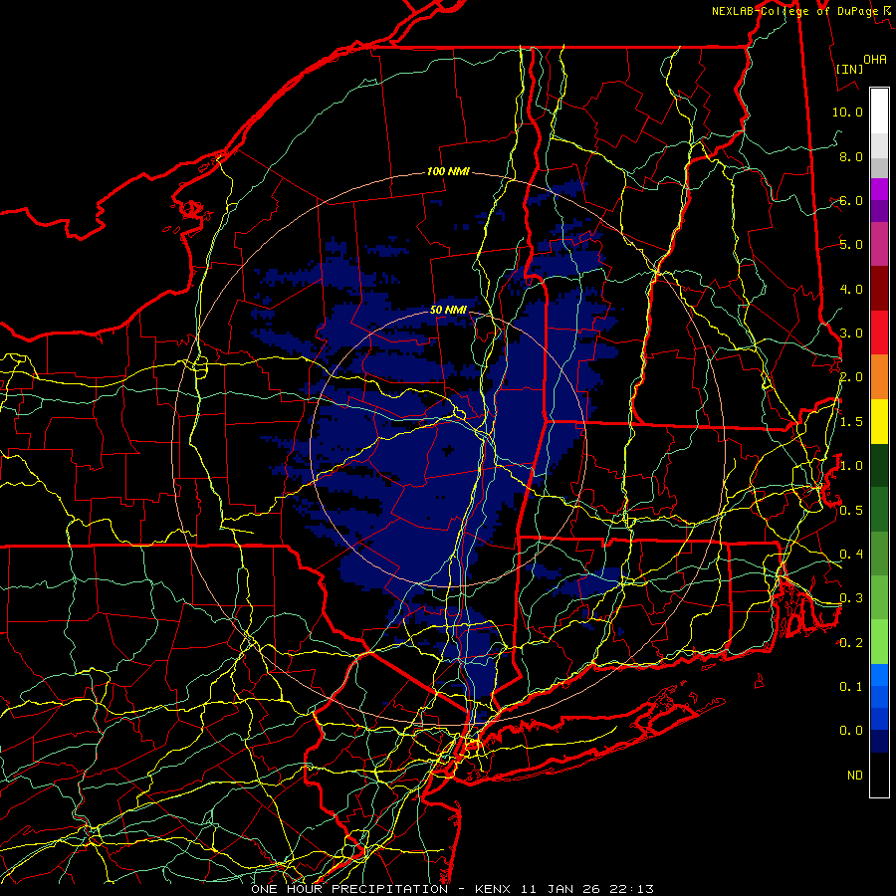Click the 100 NMI range ring label
Image resolution: width=896 pixels, height=896 pixels.
coord(448,171)
